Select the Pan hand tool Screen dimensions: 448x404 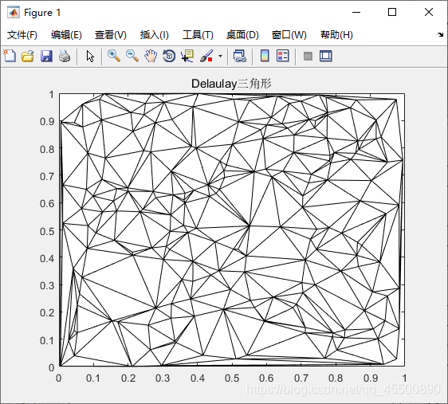click(x=151, y=56)
